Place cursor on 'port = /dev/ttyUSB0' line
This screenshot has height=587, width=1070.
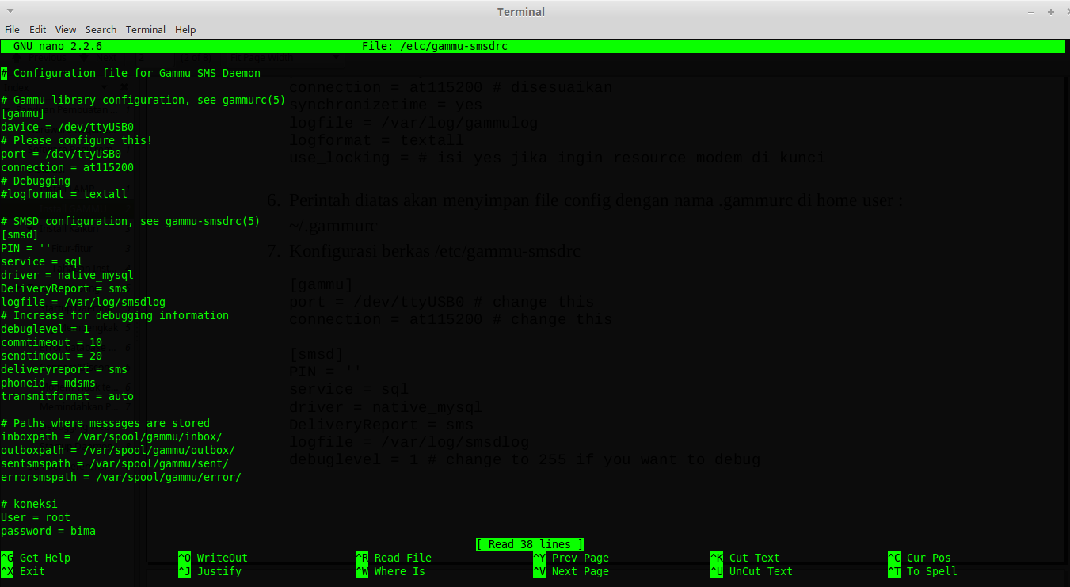(61, 154)
